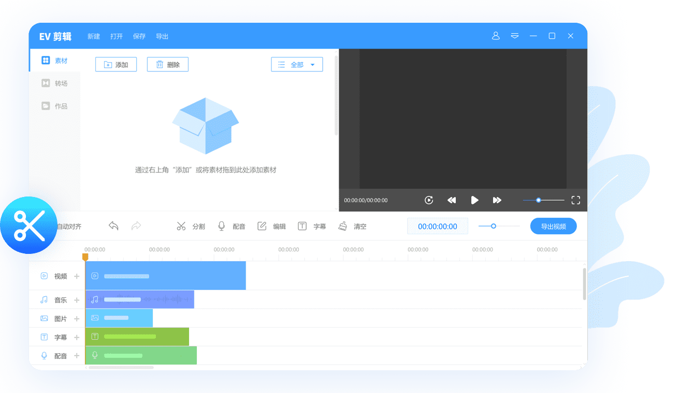This screenshot has width=694, height=393.
Task: Add a new track to 视频 row
Action: [77, 276]
